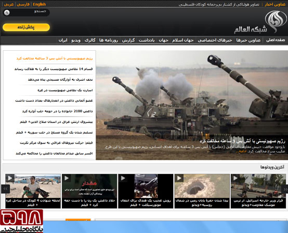Switch site language to فارسی
288x233 pixels.
coord(23,4)
